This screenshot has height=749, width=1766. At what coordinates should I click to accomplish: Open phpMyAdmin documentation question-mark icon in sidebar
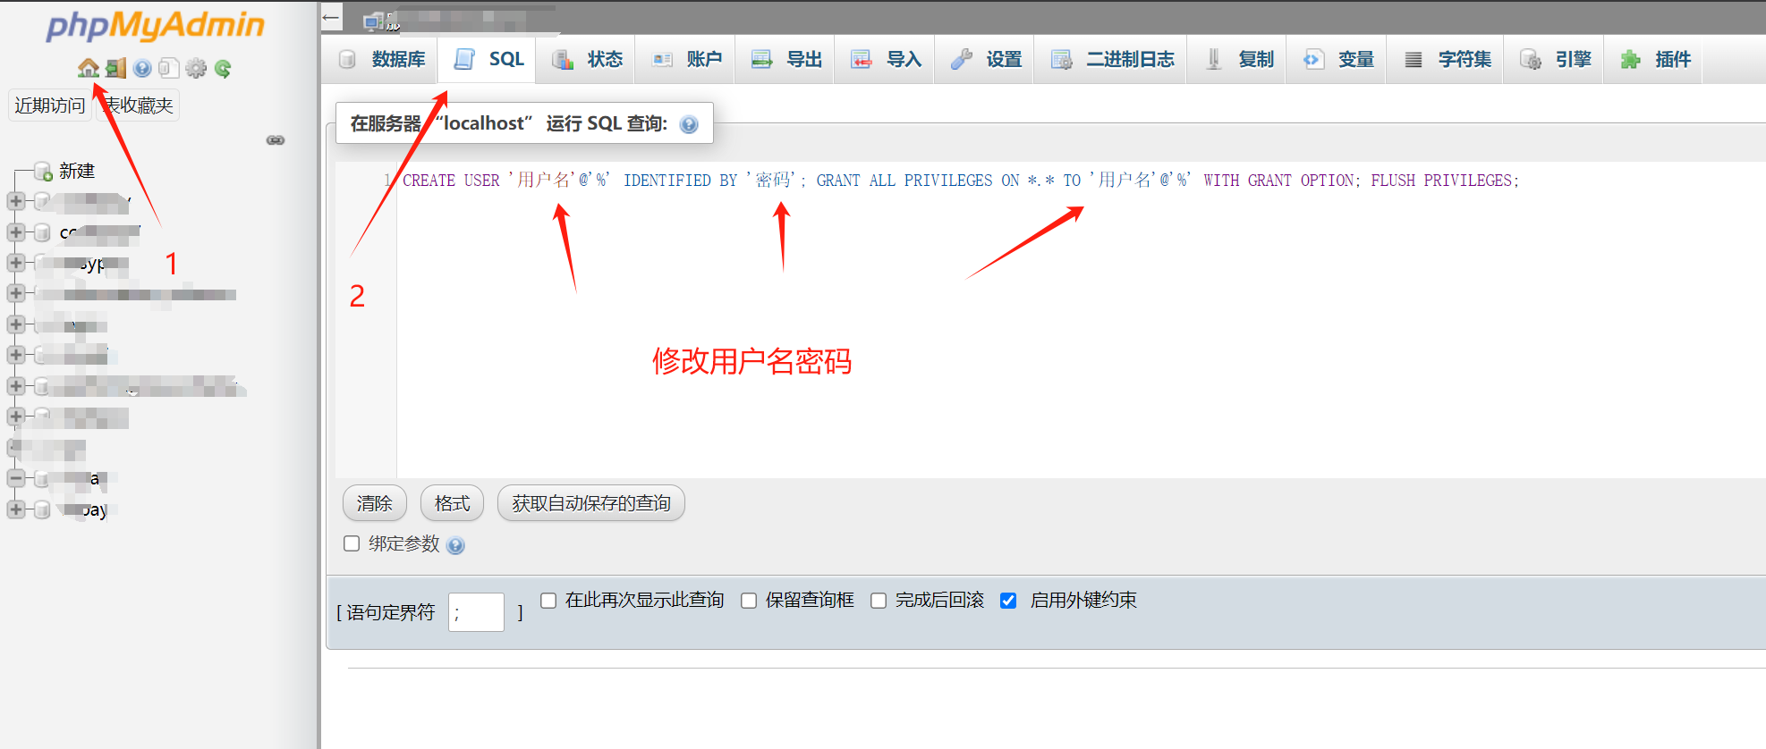click(142, 68)
